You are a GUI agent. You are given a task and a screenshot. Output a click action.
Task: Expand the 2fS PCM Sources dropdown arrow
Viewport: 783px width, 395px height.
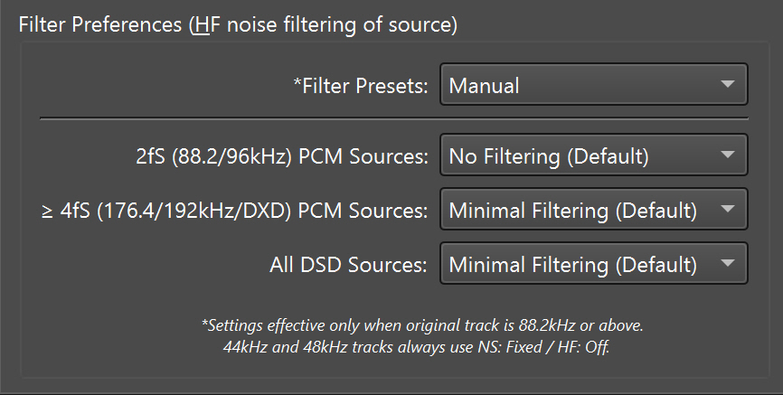click(728, 156)
